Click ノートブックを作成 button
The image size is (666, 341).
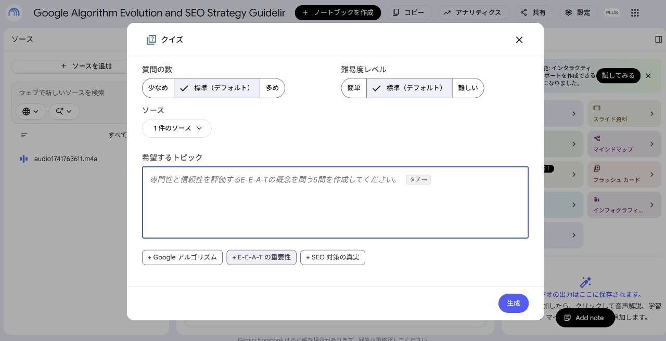click(x=338, y=12)
